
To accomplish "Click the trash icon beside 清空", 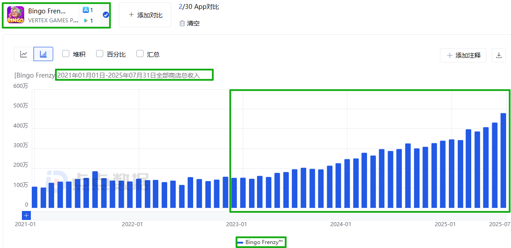I will pos(182,23).
